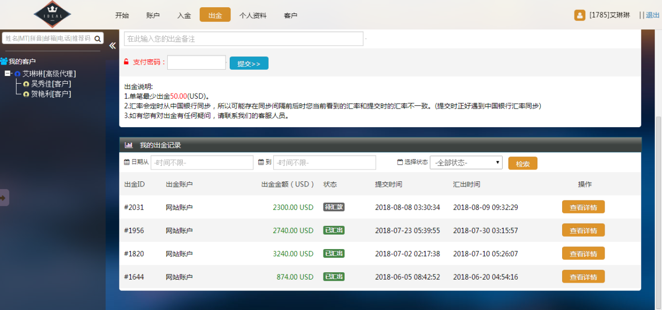662x310 pixels.
Task: Click the 我的客户 group icon
Action: tap(4, 61)
